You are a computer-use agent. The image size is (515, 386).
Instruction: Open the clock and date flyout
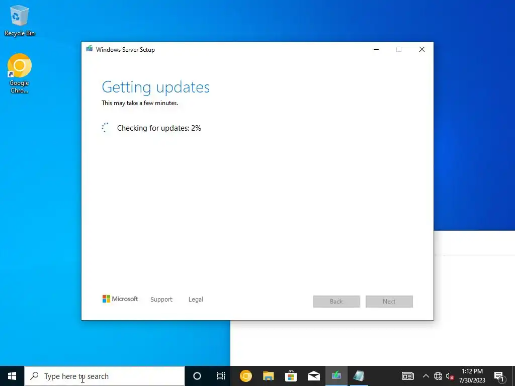point(472,376)
